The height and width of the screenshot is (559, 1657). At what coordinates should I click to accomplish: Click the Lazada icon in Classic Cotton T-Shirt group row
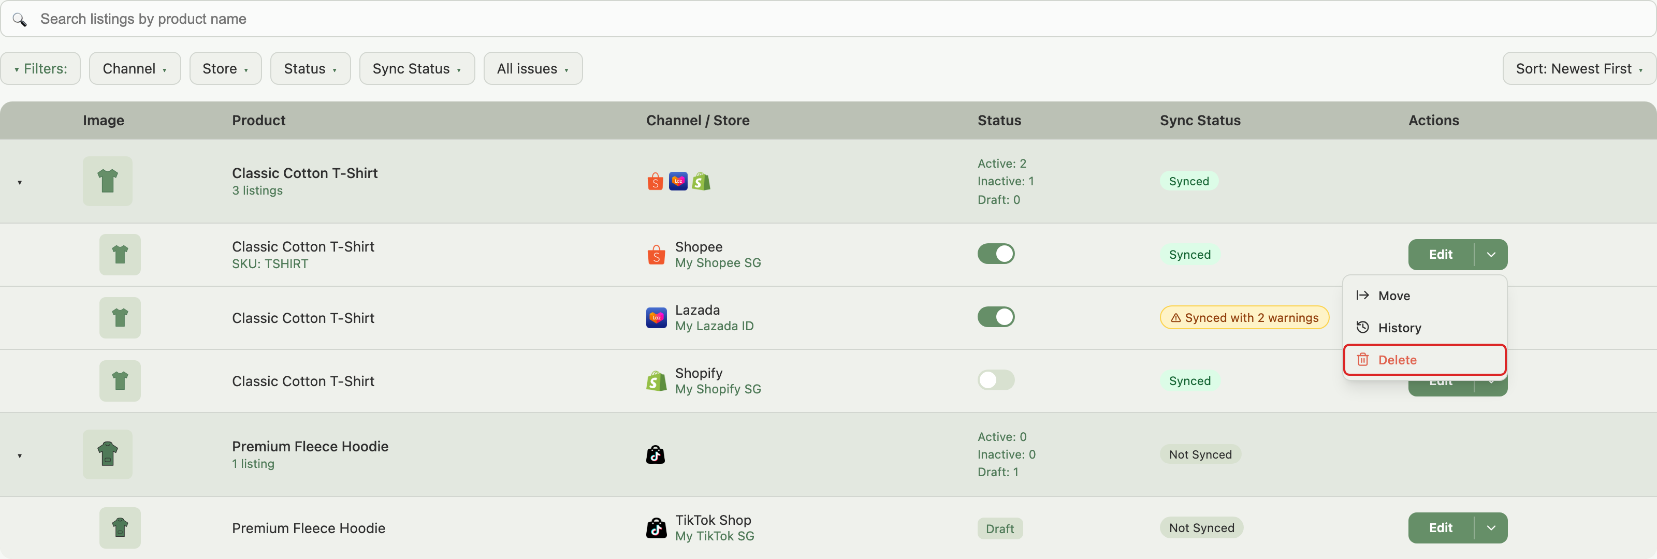coord(678,181)
